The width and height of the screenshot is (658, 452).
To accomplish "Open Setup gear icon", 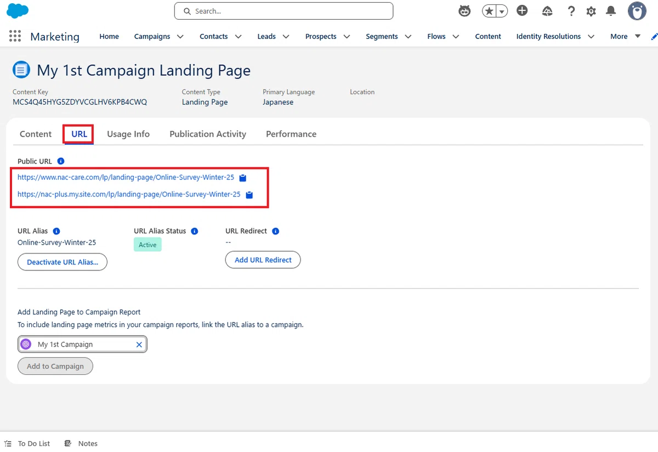I will pyautogui.click(x=591, y=11).
